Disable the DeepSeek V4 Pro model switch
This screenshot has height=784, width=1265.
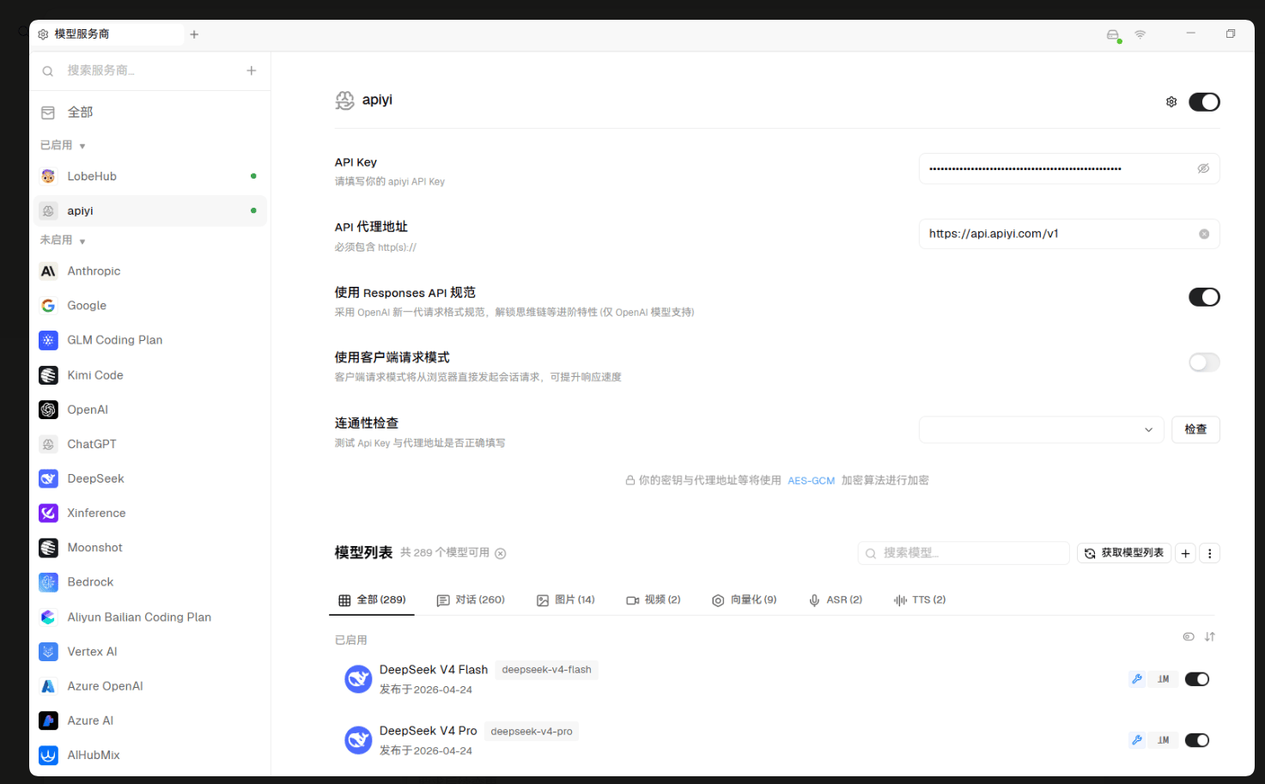point(1197,740)
